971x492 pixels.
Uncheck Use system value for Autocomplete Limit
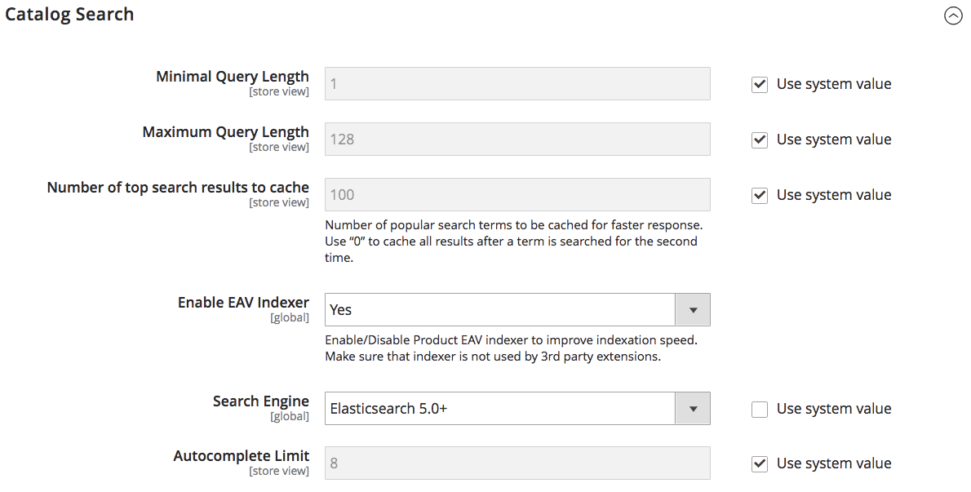[759, 463]
